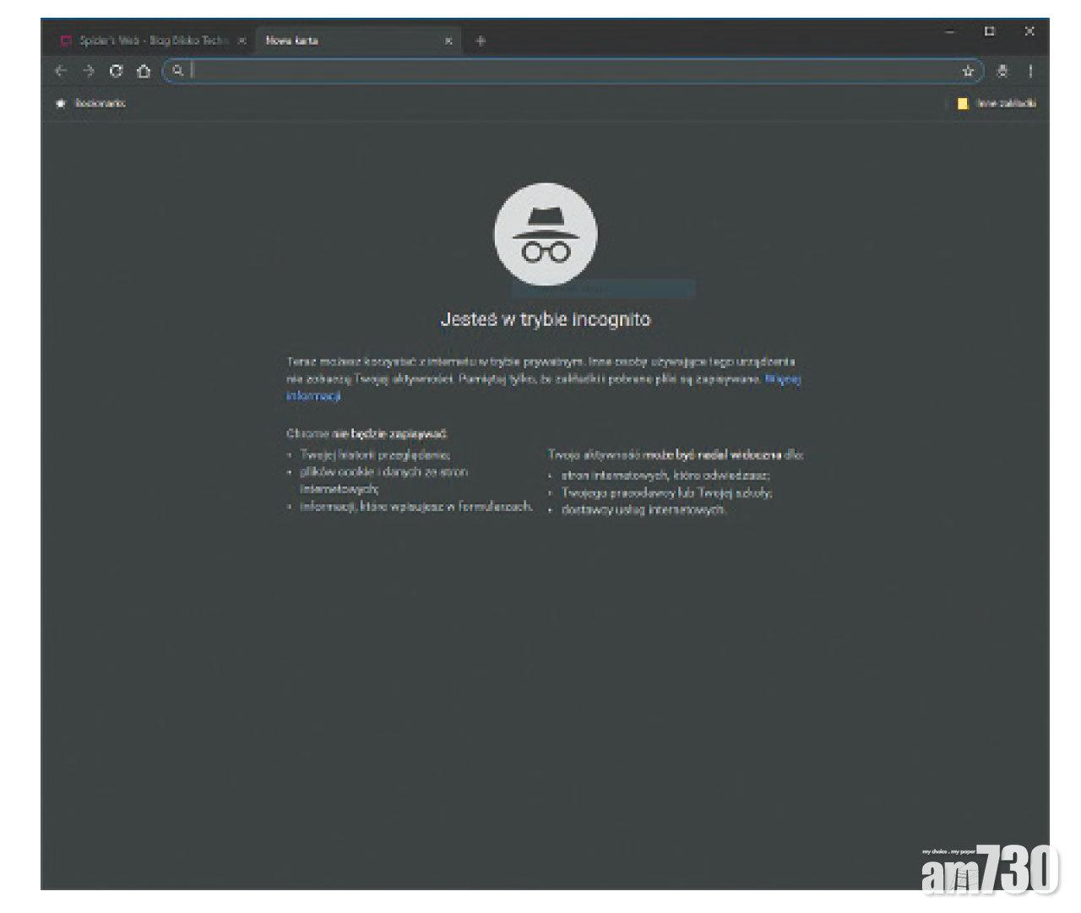Open the starred bookmark on bookmarks bar
1081x913 pixels.
pyautogui.click(x=91, y=103)
